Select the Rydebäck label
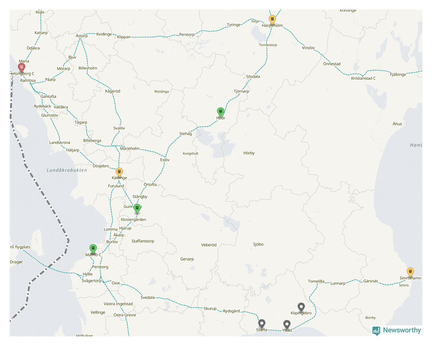Screen dimensions: 432x346 click(x=43, y=106)
